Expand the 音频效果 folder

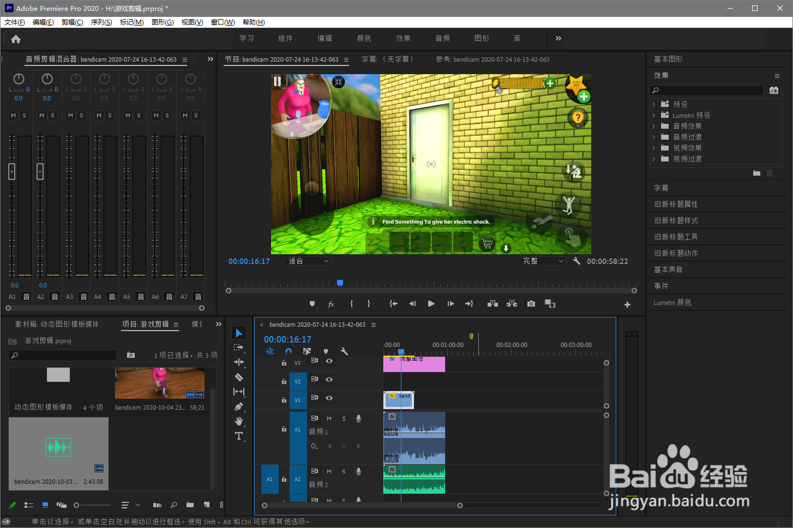point(654,126)
